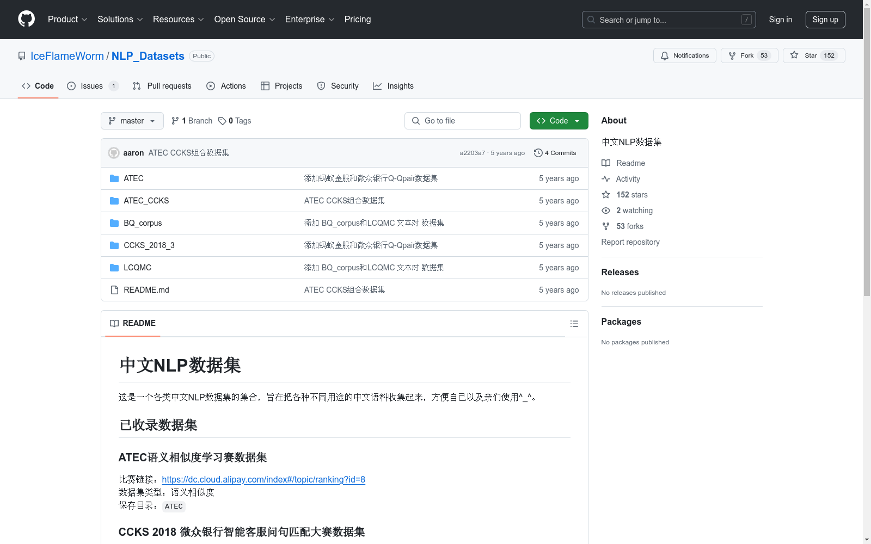The width and height of the screenshot is (871, 544).
Task: Click the search magnifier icon
Action: 591,20
